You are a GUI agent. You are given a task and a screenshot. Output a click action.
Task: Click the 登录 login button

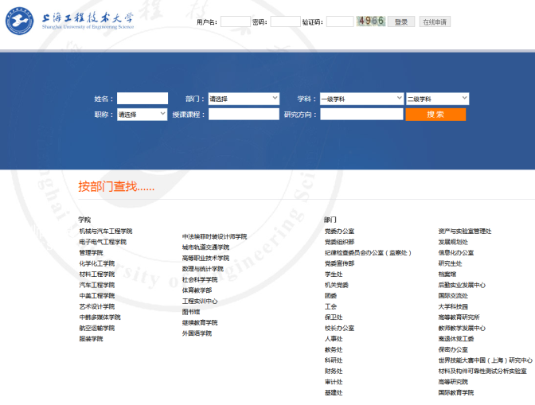pyautogui.click(x=401, y=21)
